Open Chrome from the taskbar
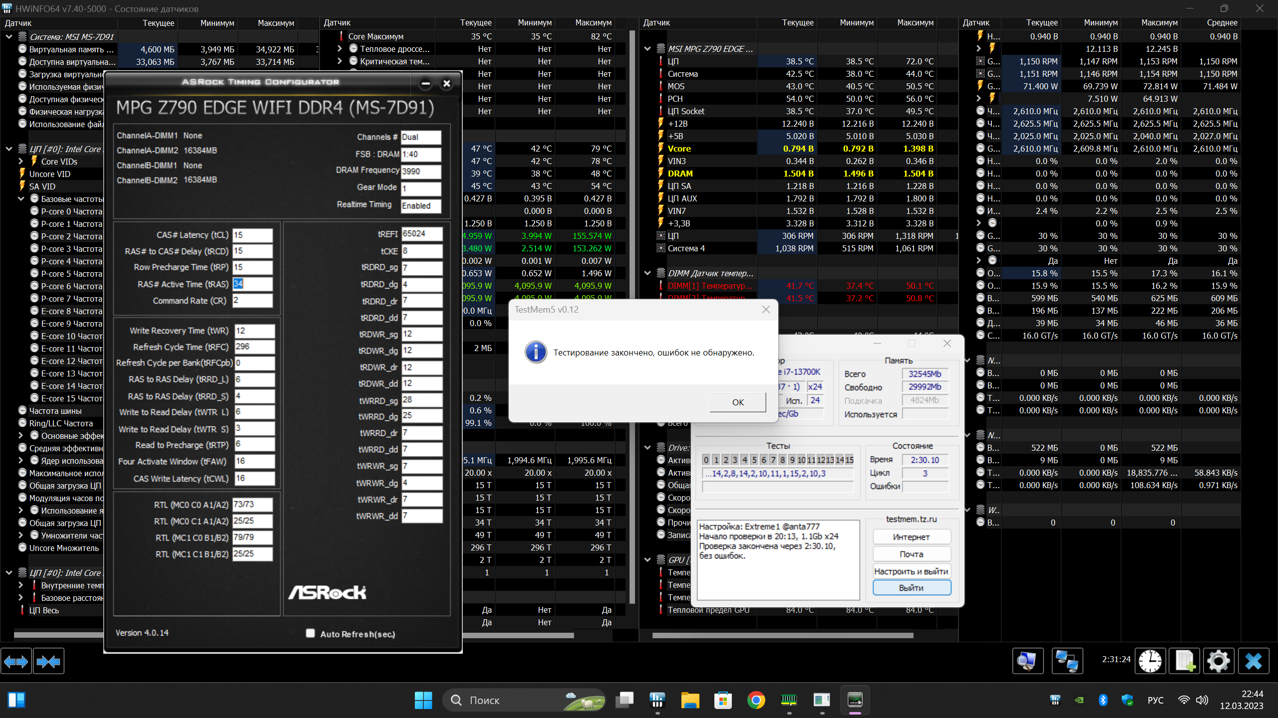Image resolution: width=1278 pixels, height=718 pixels. (x=756, y=700)
